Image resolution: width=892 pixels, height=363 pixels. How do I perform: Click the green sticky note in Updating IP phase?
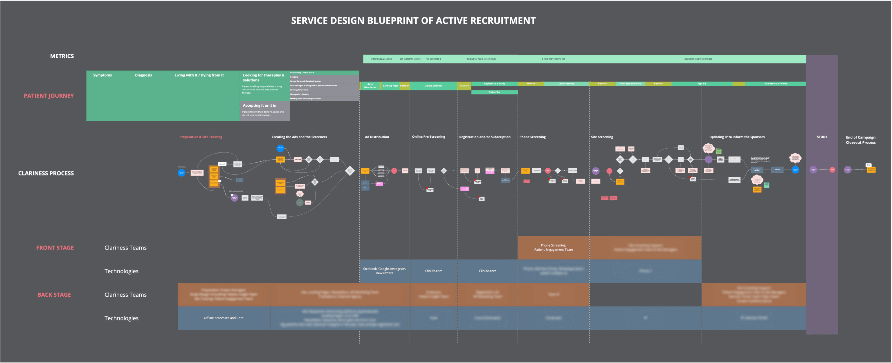(x=719, y=151)
